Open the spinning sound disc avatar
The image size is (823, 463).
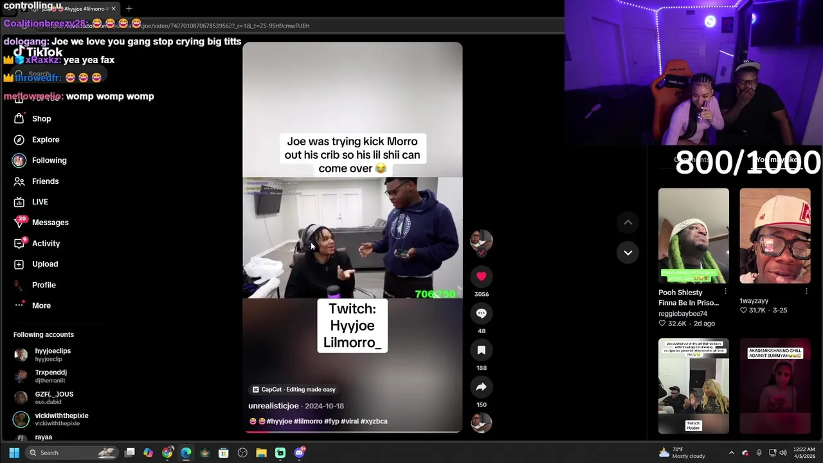tap(481, 422)
